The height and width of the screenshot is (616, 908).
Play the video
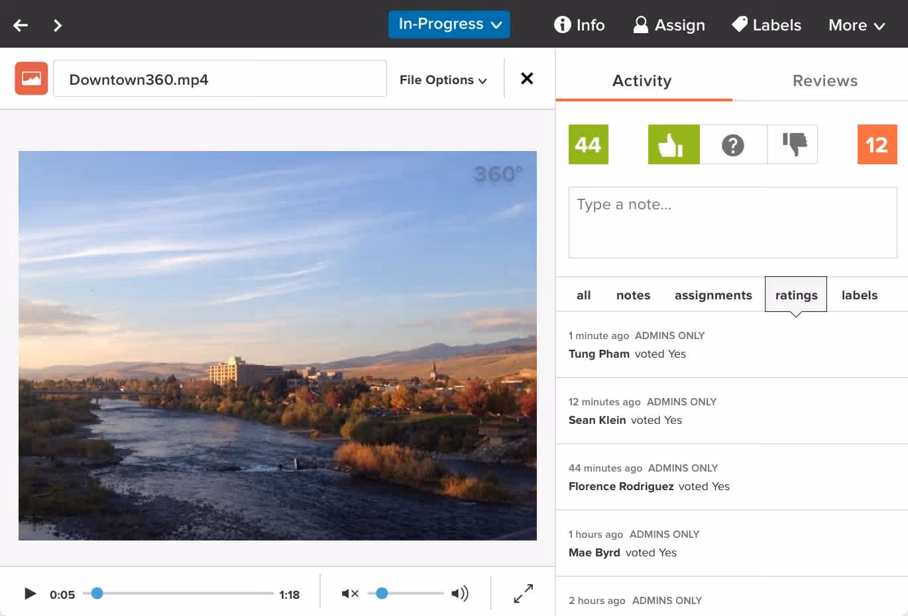tap(30, 593)
